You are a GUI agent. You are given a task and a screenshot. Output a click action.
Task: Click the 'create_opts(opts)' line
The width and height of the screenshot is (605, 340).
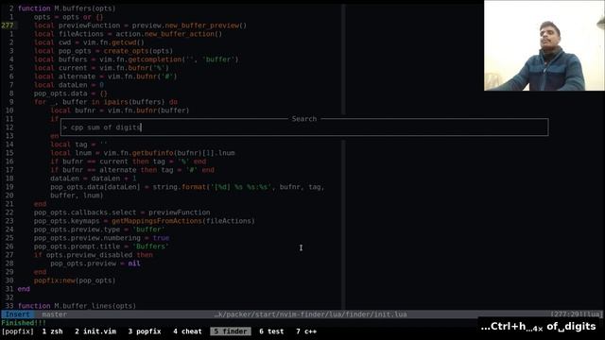103,51
